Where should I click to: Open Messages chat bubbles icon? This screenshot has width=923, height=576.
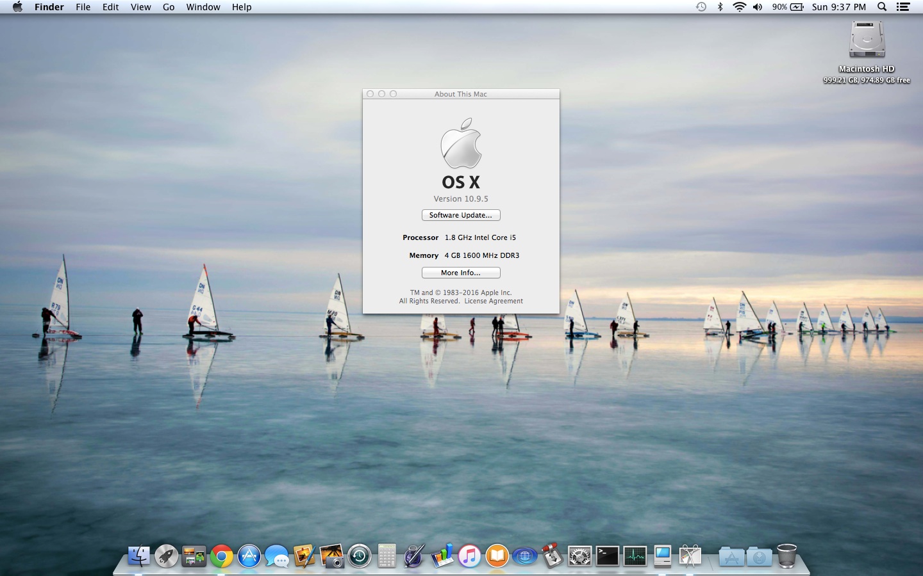(277, 556)
